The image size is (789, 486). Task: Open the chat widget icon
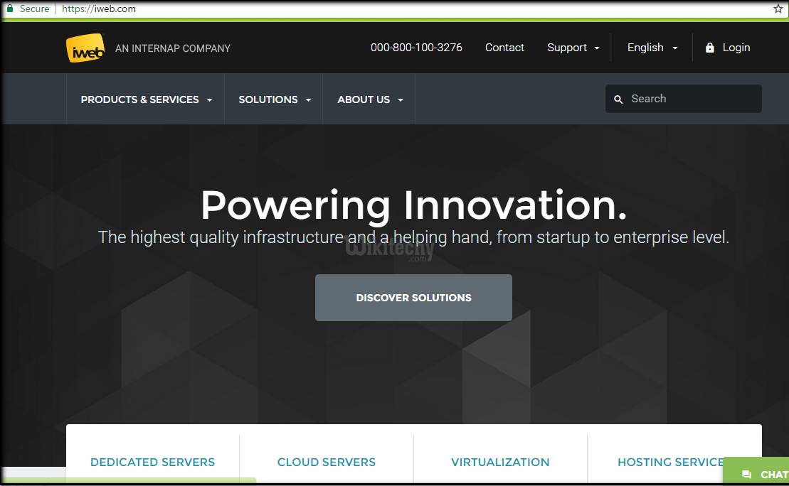(x=746, y=475)
